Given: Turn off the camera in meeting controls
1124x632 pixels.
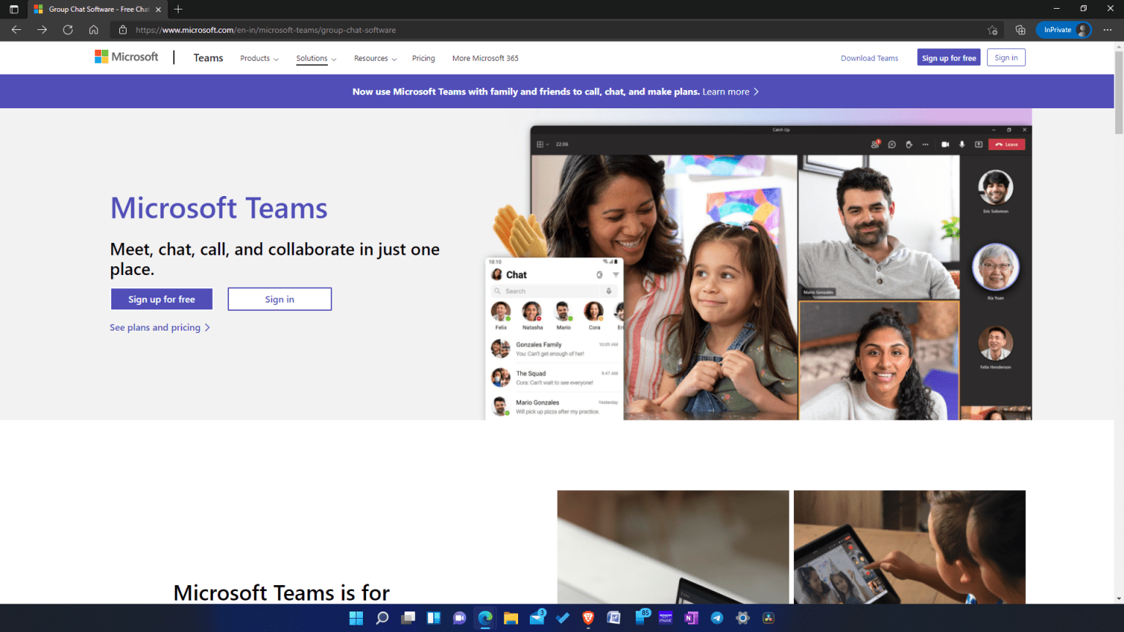Looking at the screenshot, I should tap(945, 144).
